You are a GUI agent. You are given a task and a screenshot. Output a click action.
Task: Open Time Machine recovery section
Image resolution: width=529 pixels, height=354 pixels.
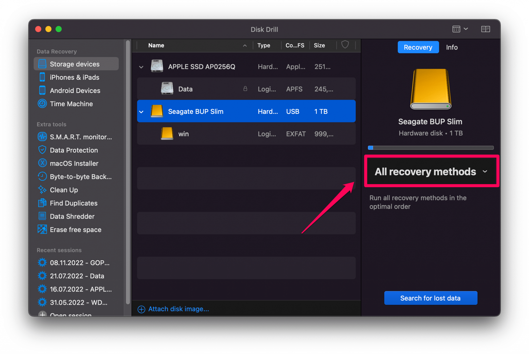(71, 104)
